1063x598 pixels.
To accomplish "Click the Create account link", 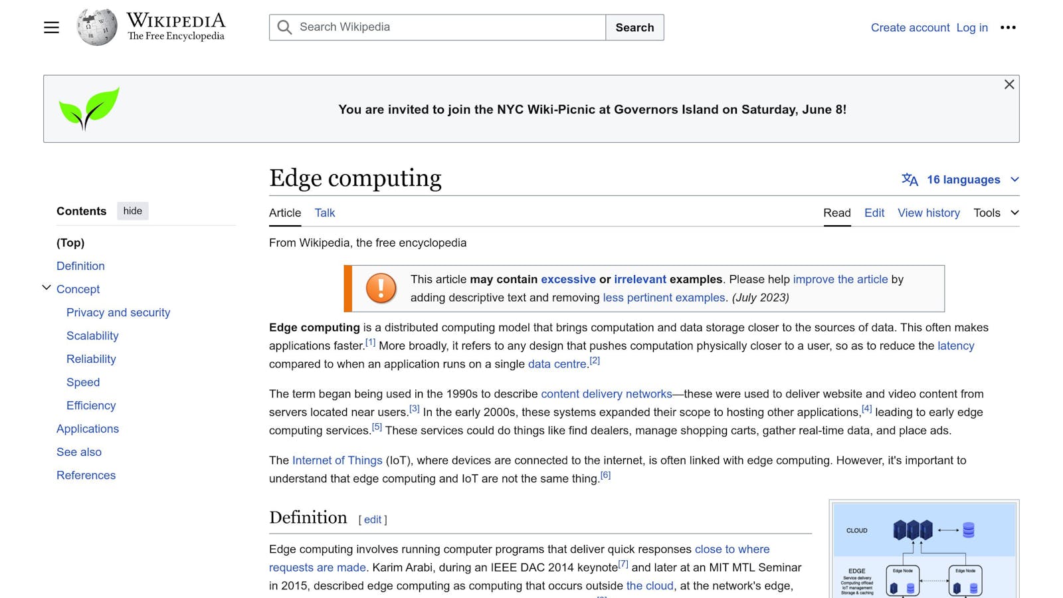I will 910,27.
